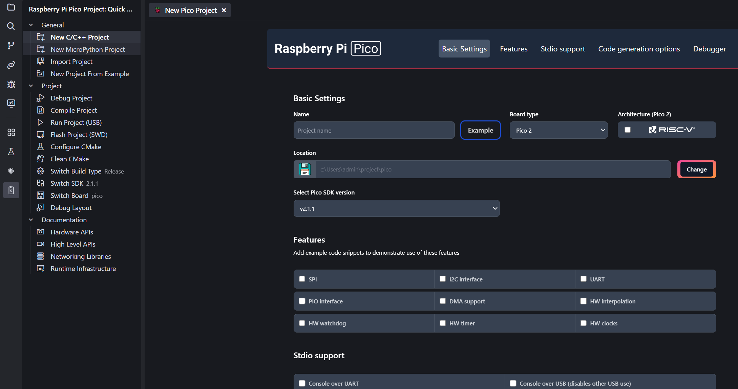Switch to the Stdio support tab
Image resolution: width=738 pixels, height=389 pixels.
click(563, 49)
